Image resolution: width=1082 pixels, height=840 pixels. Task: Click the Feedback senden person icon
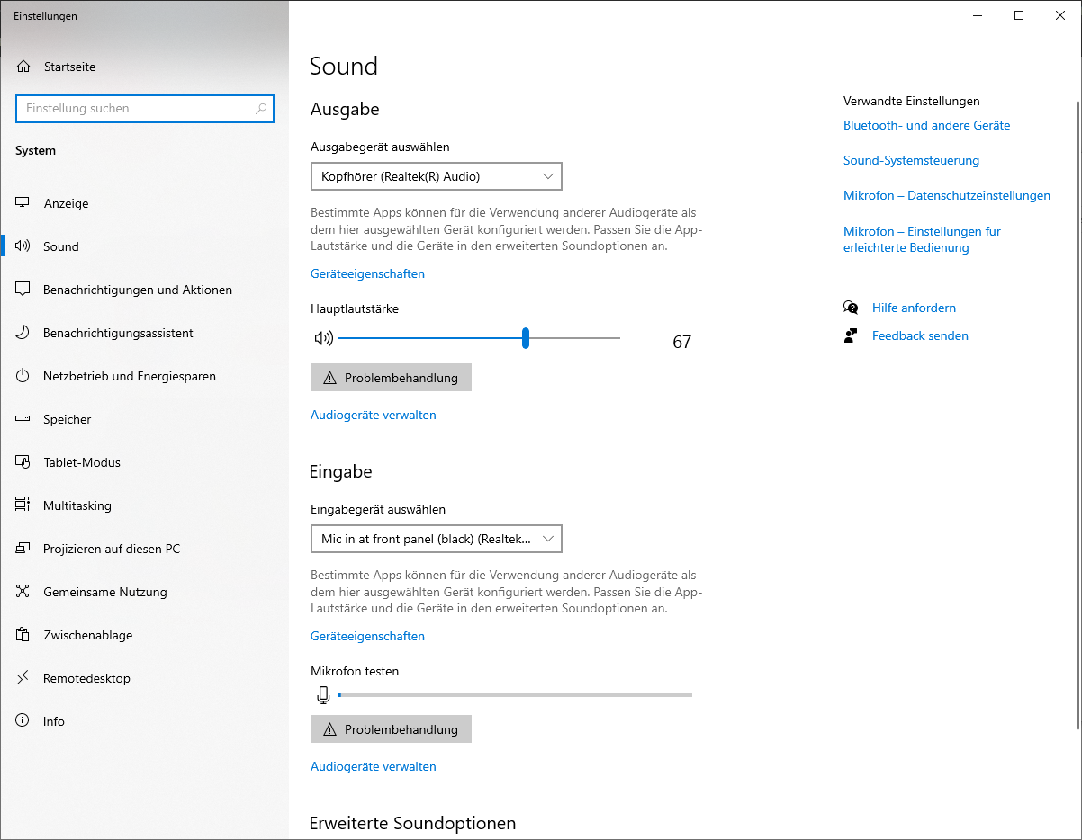[x=851, y=335]
